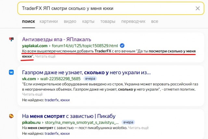Click the snippet text starting Если измерительное оборудование
This screenshot has width=208, height=139.
(110, 87)
